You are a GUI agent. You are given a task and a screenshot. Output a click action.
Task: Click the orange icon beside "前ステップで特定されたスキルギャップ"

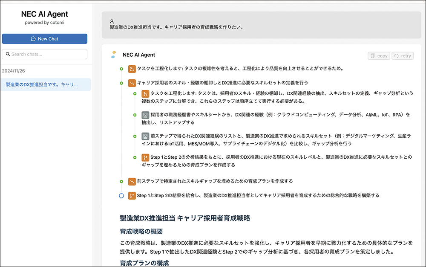coord(132,181)
